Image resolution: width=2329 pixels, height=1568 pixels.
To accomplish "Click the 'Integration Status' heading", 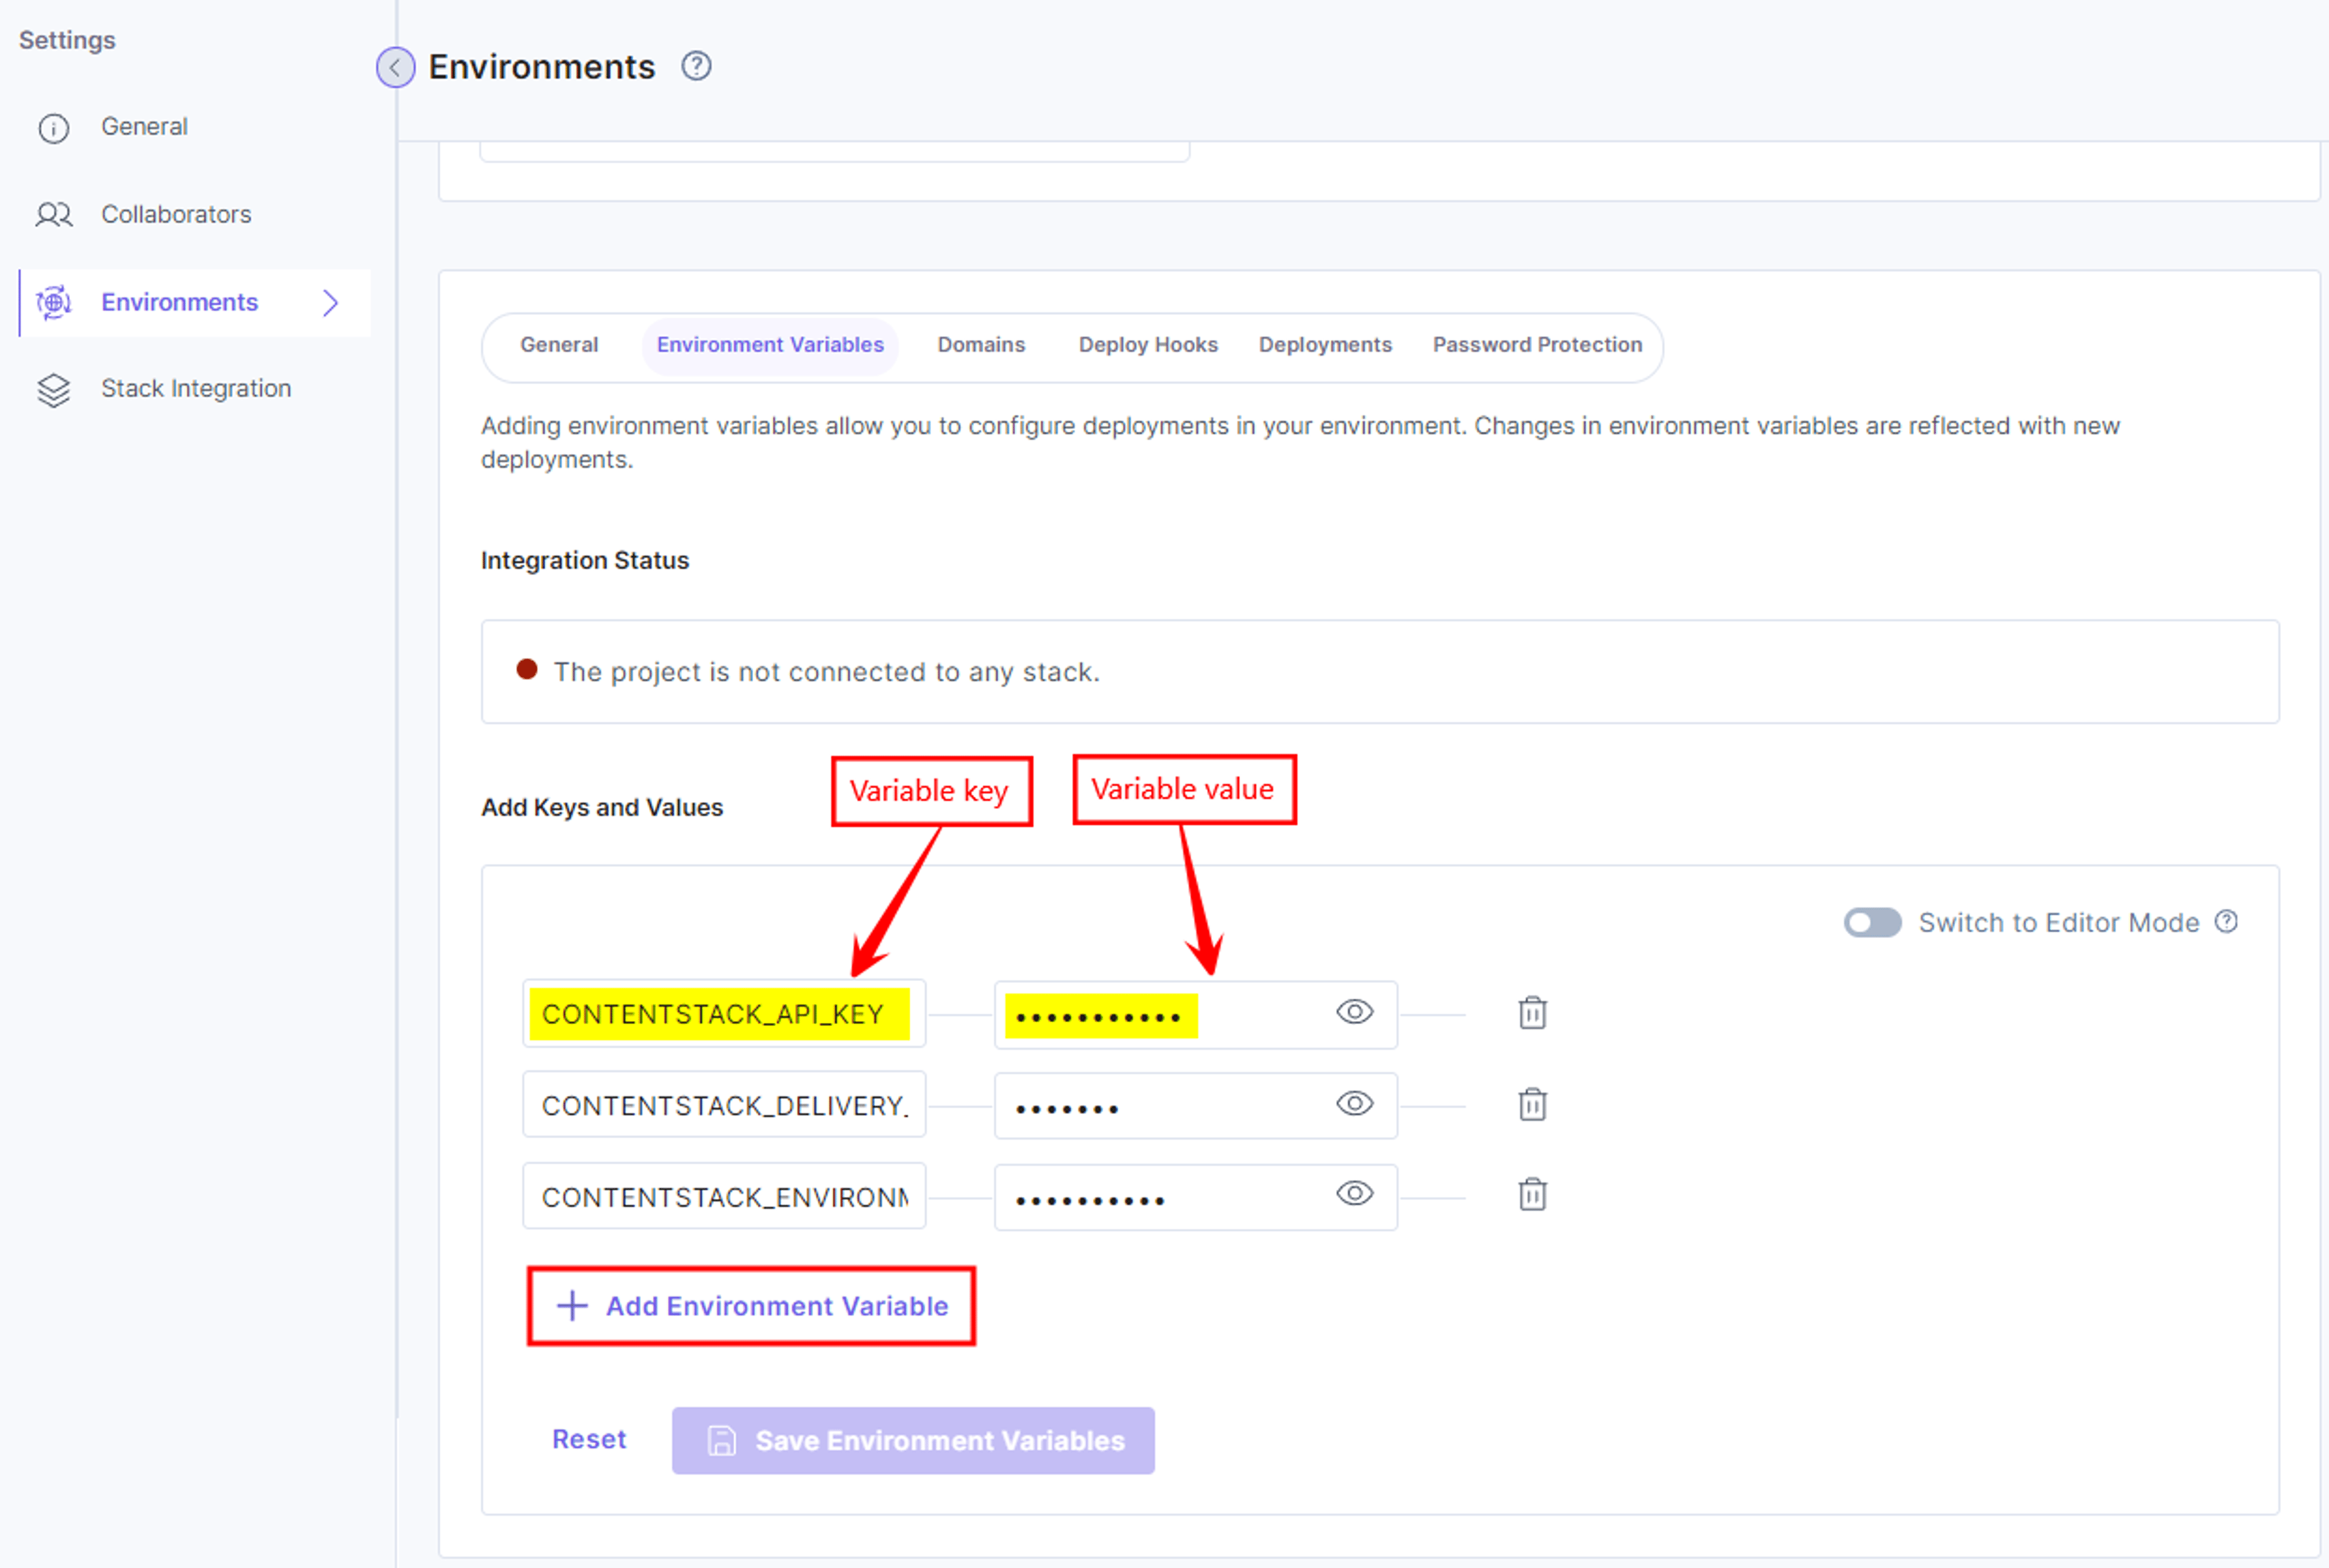I will [585, 561].
